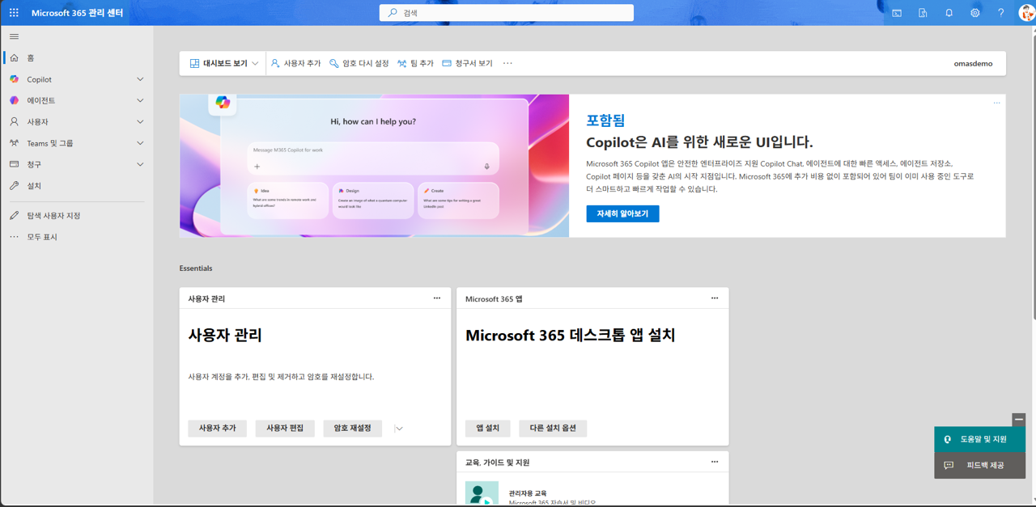Click the 청구 card icon in sidebar
The image size is (1036, 507).
point(14,164)
